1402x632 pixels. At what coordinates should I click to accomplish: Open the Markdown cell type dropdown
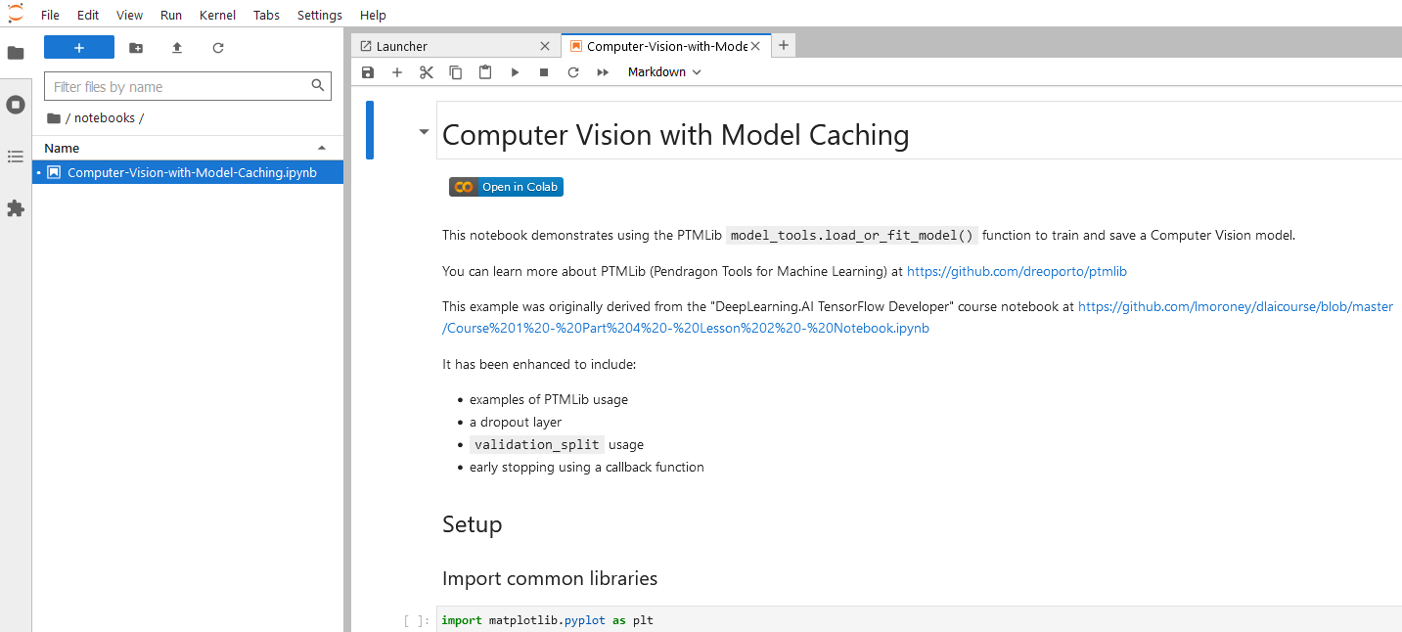pos(664,72)
